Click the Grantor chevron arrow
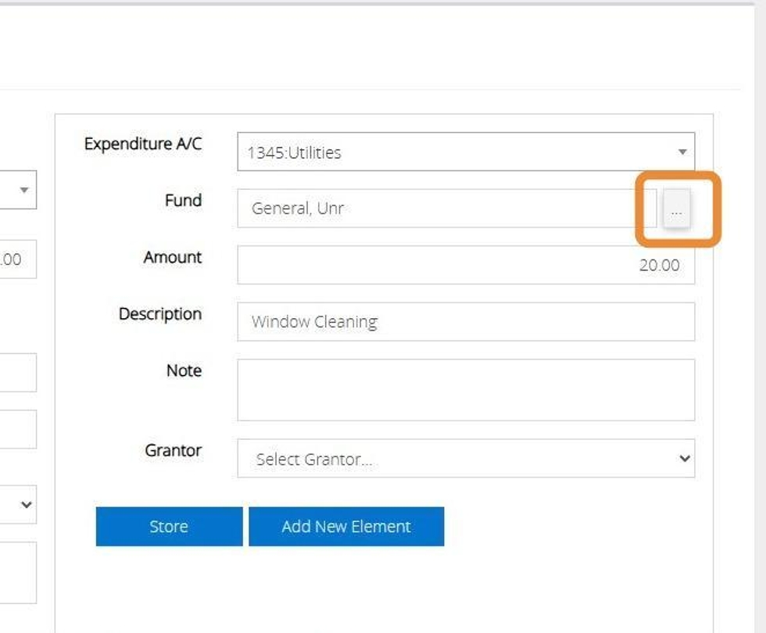This screenshot has width=766, height=633. (x=685, y=458)
